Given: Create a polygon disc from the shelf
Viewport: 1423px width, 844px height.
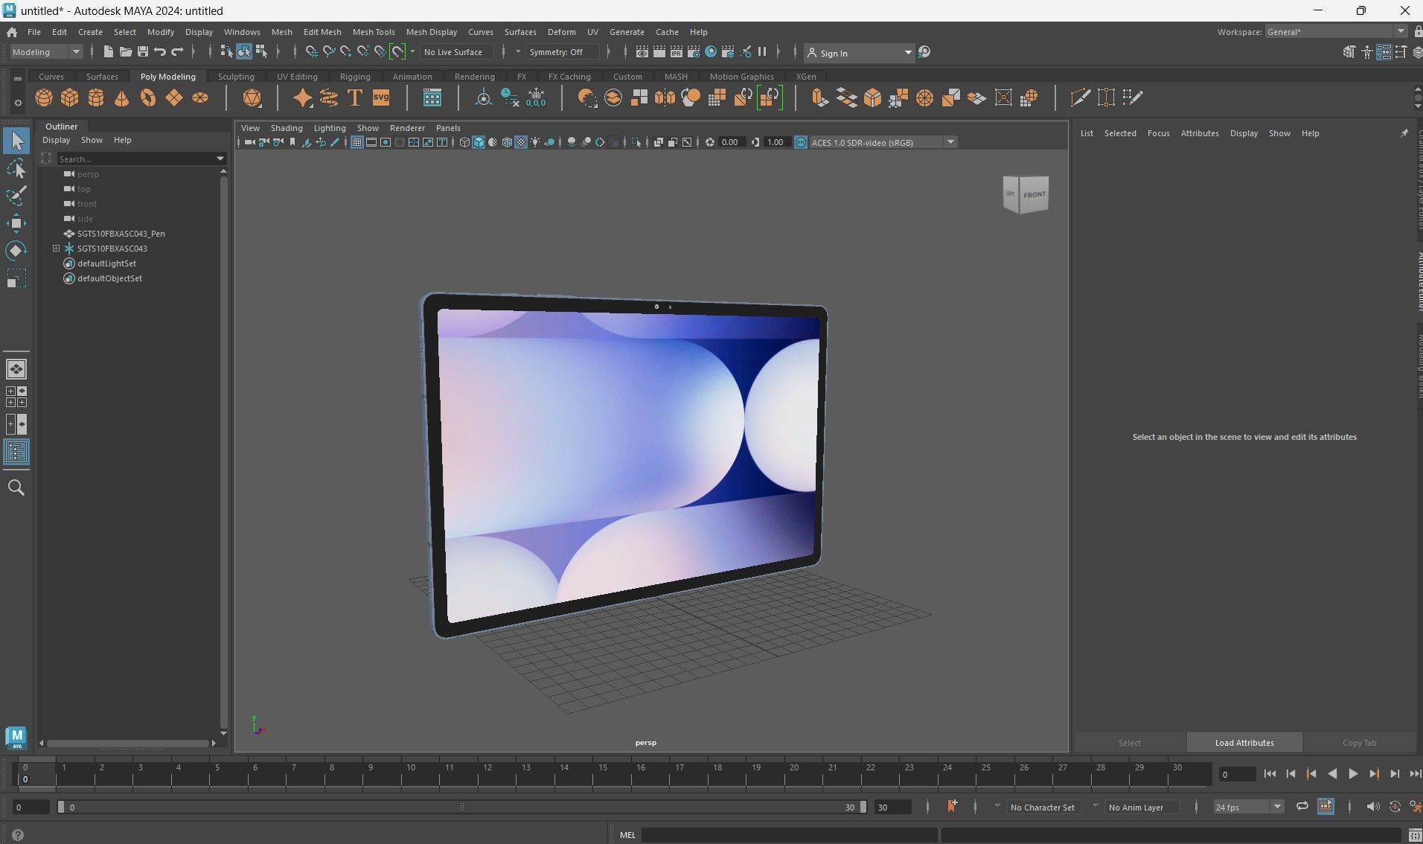Looking at the screenshot, I should coord(200,97).
